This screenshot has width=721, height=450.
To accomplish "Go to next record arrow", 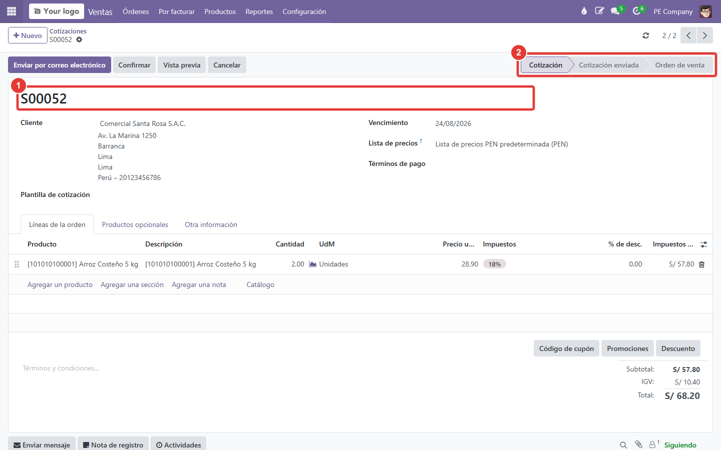I will [x=705, y=35].
